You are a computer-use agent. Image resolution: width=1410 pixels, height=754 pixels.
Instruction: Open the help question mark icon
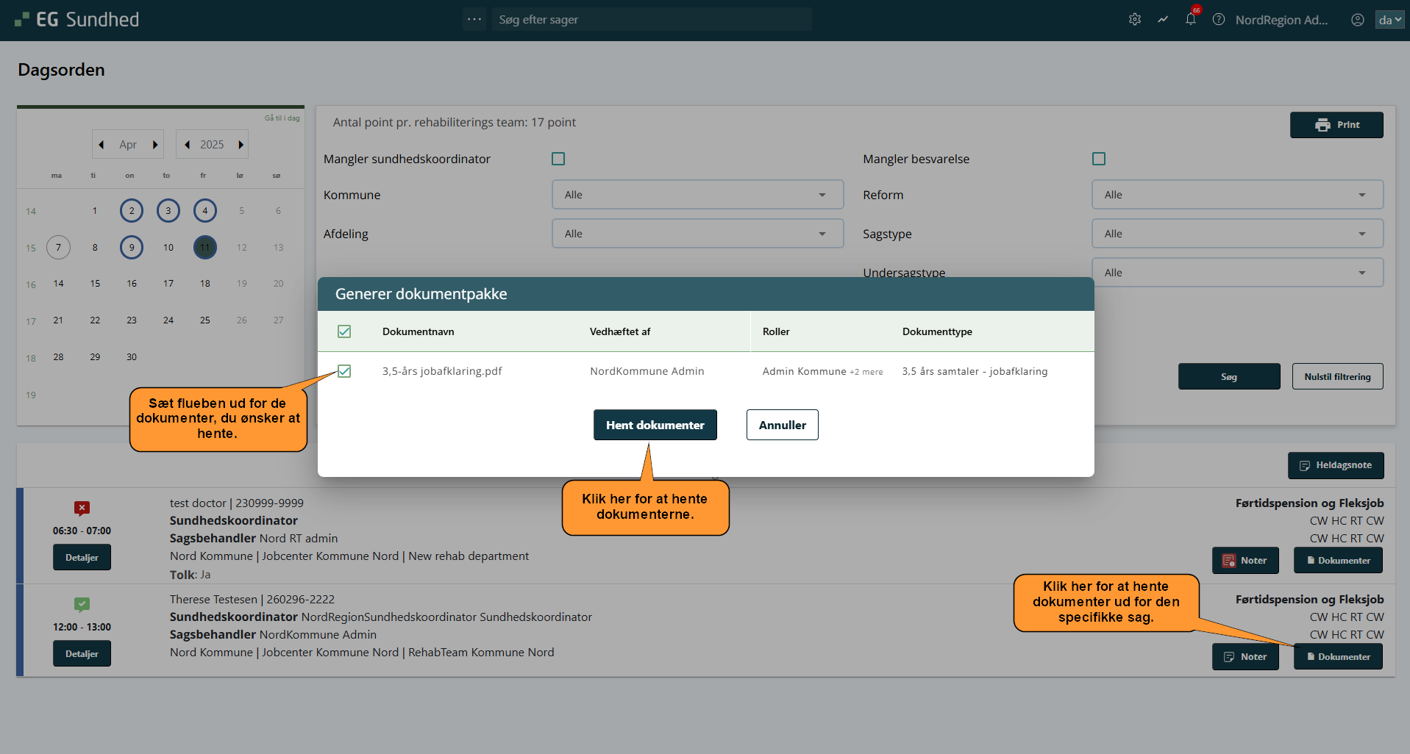[x=1219, y=20]
